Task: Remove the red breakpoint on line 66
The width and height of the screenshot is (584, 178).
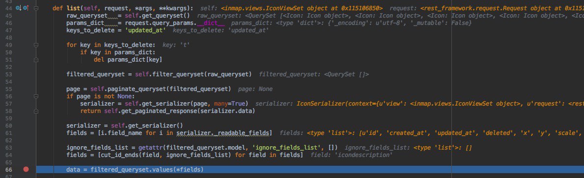Action: tap(26, 170)
